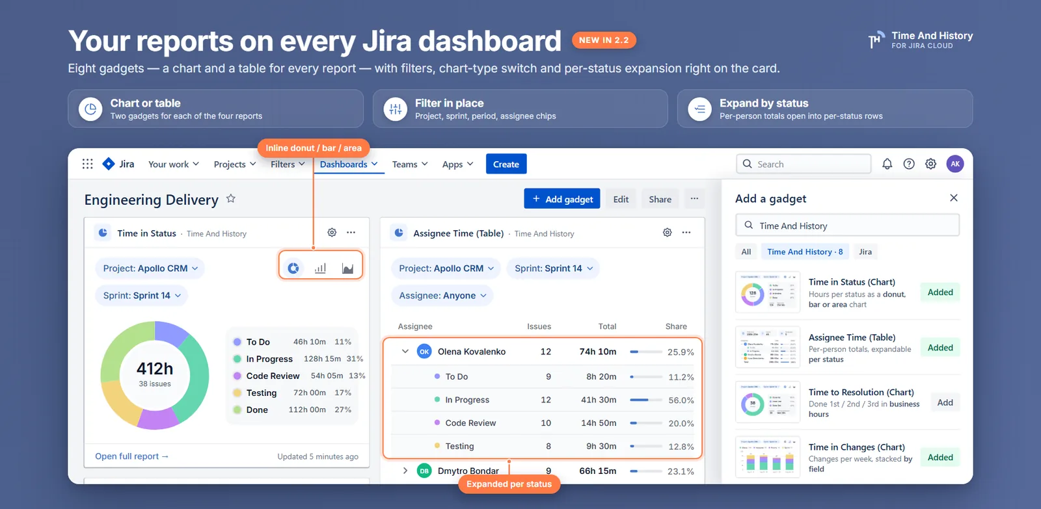1041x509 pixels.
Task: Open Project filter in Assignee Time gadget
Action: point(446,268)
